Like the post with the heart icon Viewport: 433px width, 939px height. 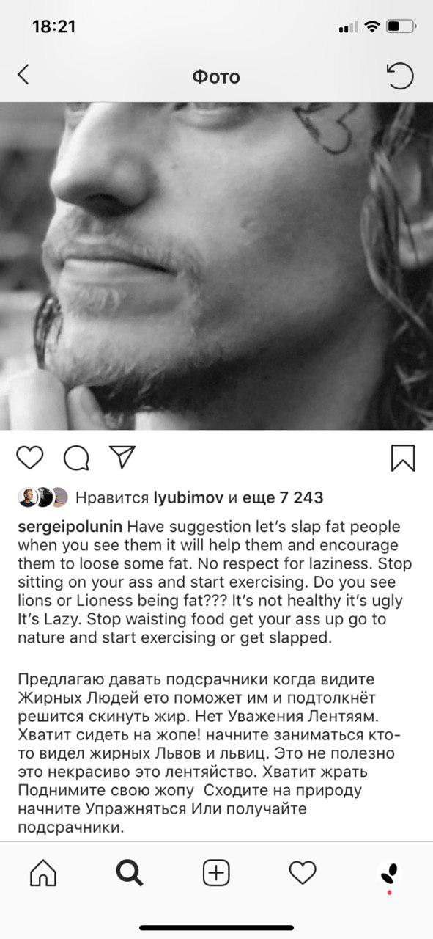point(30,458)
